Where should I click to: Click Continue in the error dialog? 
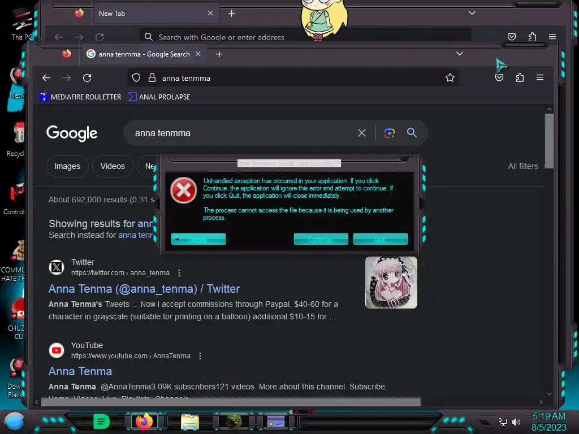pyautogui.click(x=321, y=239)
